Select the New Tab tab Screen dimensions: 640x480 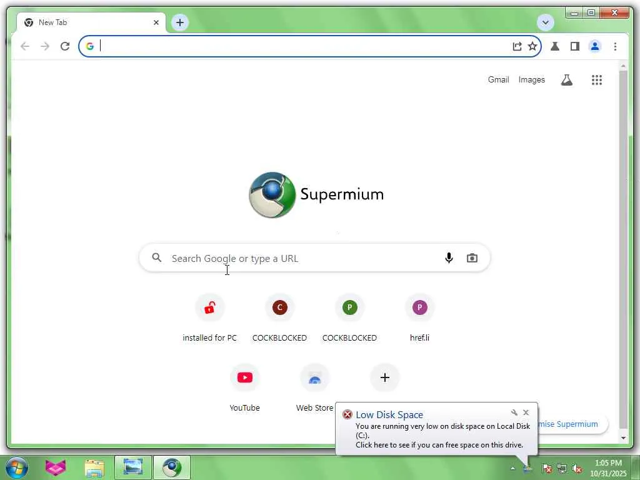[91, 22]
